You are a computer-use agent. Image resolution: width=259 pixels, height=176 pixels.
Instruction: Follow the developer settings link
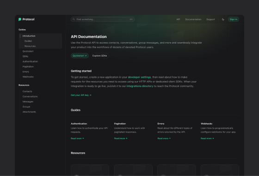point(139,77)
